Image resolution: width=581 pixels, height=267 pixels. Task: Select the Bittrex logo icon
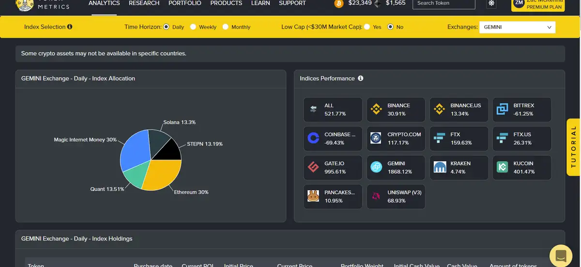pos(502,109)
